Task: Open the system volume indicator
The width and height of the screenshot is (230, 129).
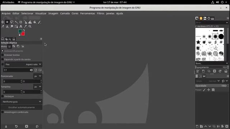Action: 217,2
